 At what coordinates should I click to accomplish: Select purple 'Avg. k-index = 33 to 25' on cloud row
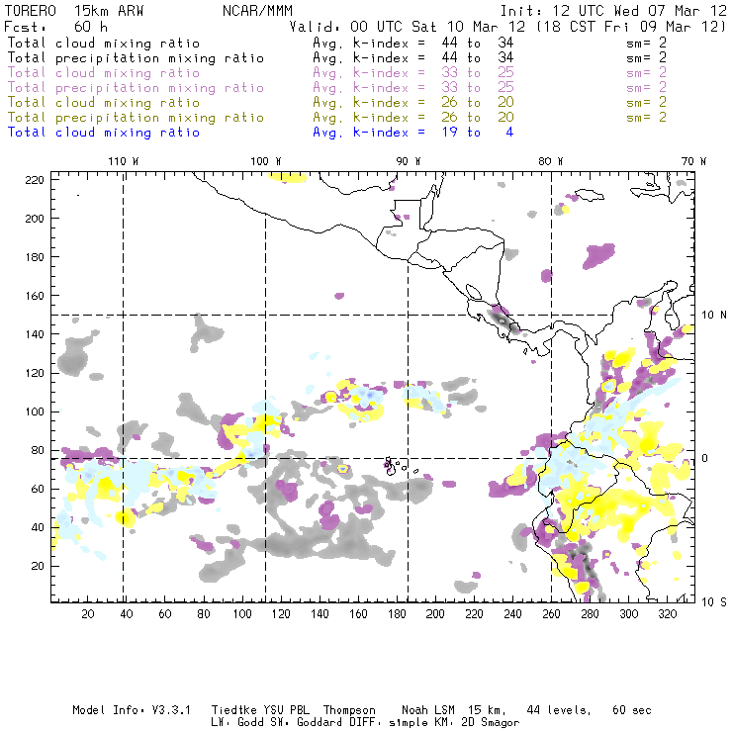(x=413, y=73)
